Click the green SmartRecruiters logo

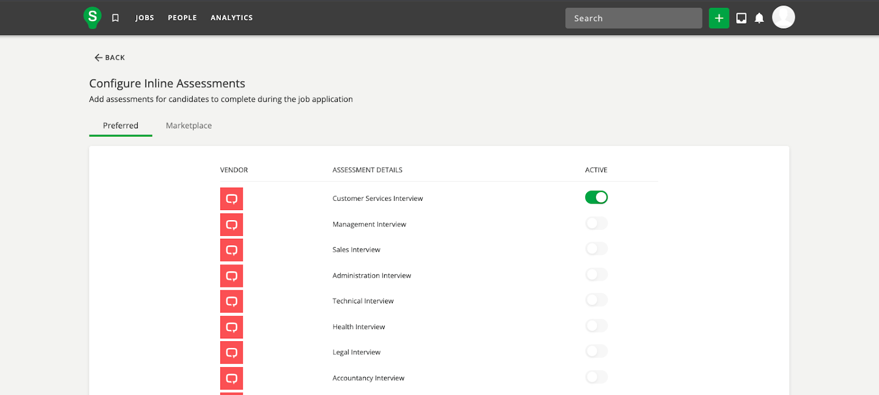pos(92,18)
